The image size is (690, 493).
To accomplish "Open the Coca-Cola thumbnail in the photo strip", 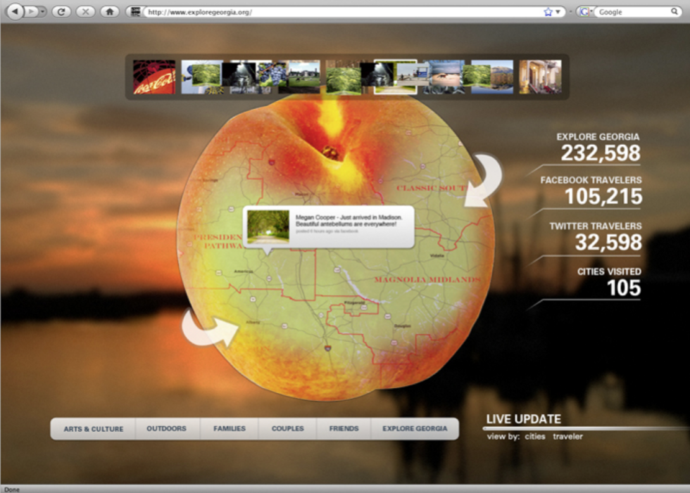I will (x=154, y=77).
